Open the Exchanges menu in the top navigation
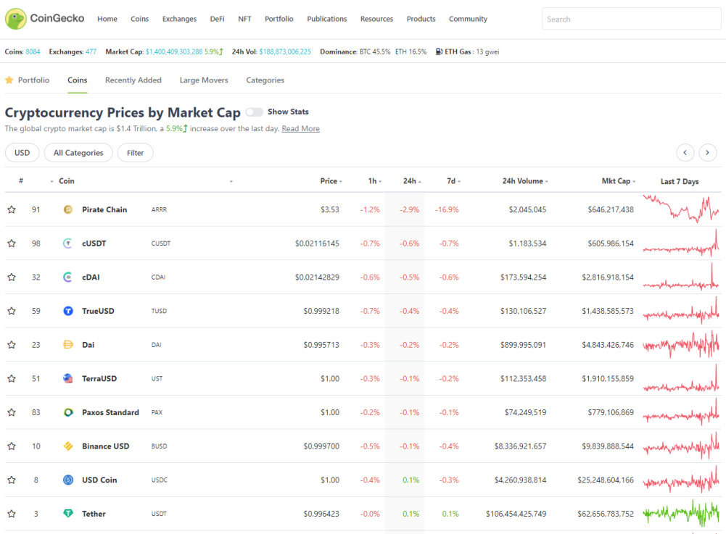The width and height of the screenshot is (726, 534). (x=179, y=19)
